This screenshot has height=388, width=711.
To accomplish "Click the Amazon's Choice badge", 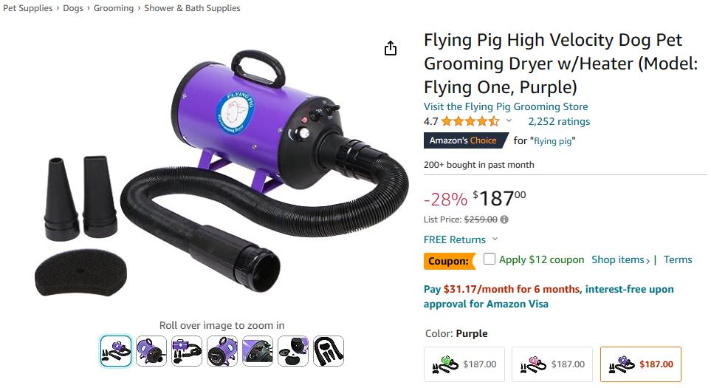I will [465, 140].
